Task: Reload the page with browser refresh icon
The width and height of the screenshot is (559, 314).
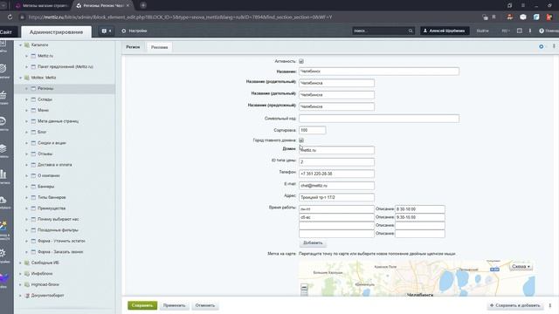Action: 10,17
